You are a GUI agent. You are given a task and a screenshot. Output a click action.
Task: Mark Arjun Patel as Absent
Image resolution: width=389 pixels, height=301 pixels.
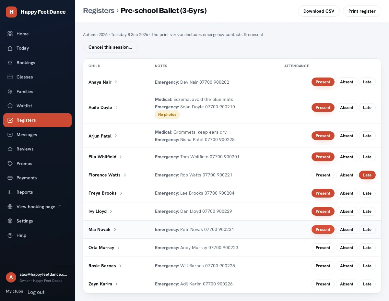coord(347,136)
